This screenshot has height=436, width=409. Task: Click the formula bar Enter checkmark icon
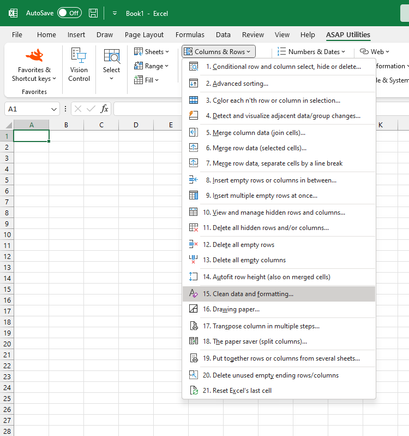pos(91,109)
